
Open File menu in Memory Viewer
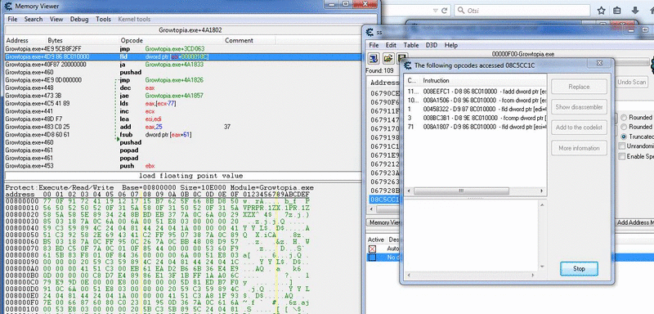[x=12, y=19]
